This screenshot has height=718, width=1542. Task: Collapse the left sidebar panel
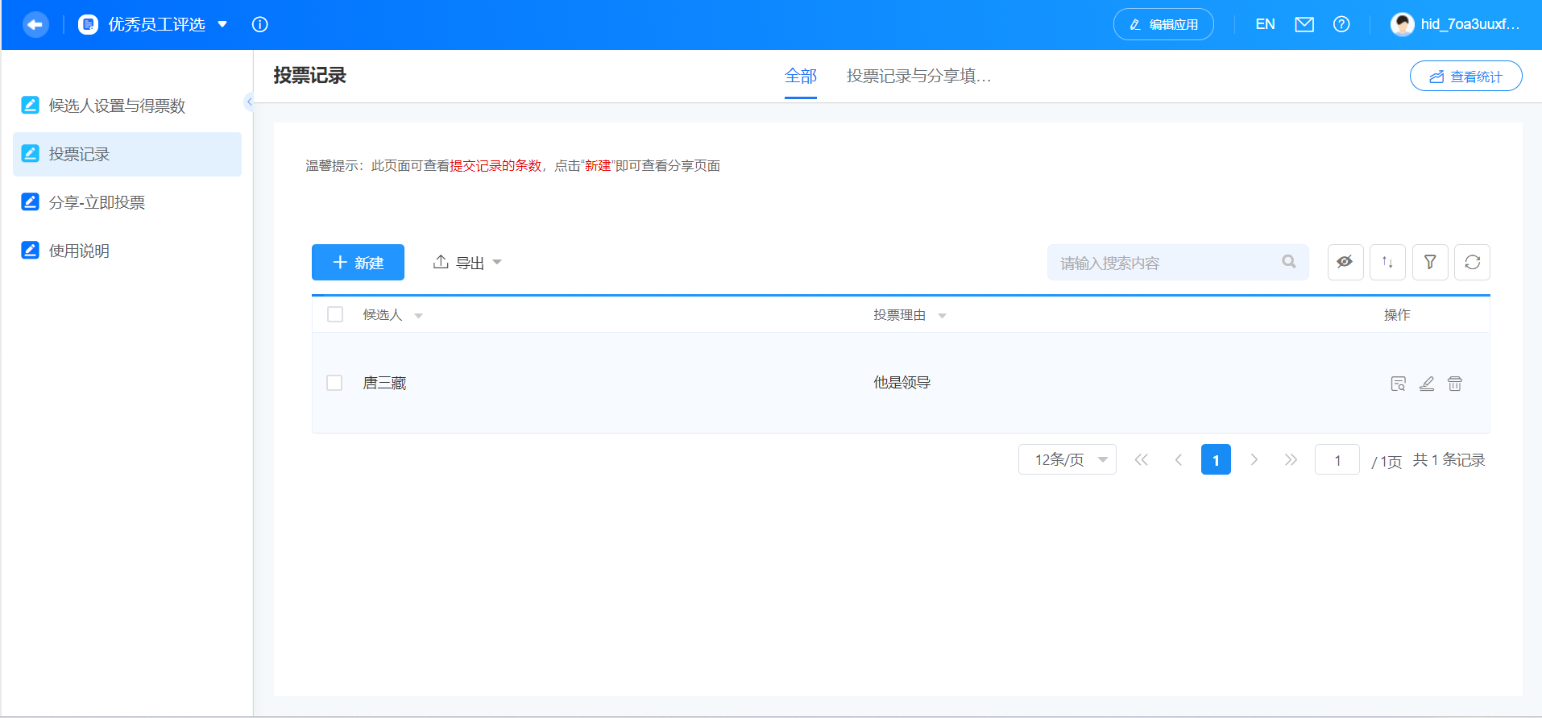[x=249, y=102]
